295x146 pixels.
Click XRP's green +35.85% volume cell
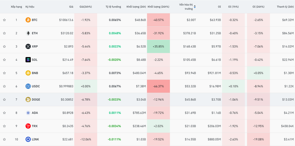[x=158, y=46]
